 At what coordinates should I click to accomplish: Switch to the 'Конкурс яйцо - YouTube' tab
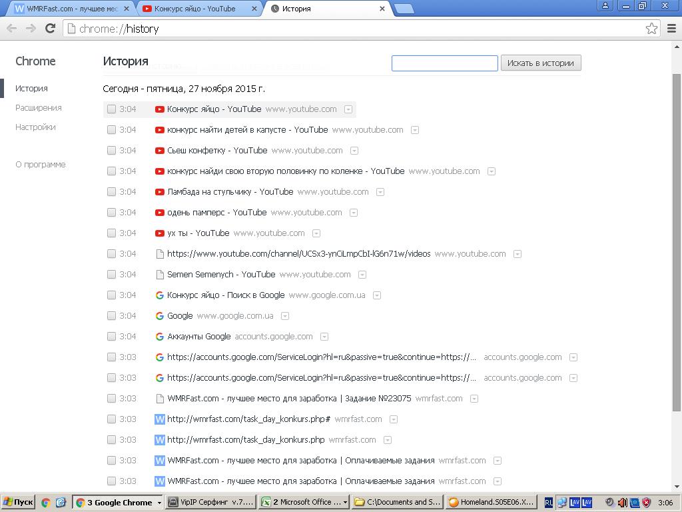click(200, 9)
